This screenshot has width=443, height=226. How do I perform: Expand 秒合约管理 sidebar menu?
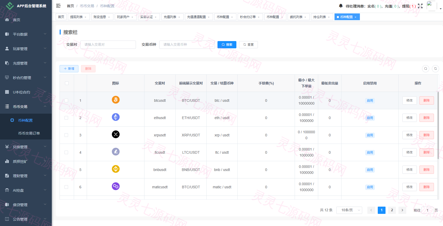[x=26, y=77]
